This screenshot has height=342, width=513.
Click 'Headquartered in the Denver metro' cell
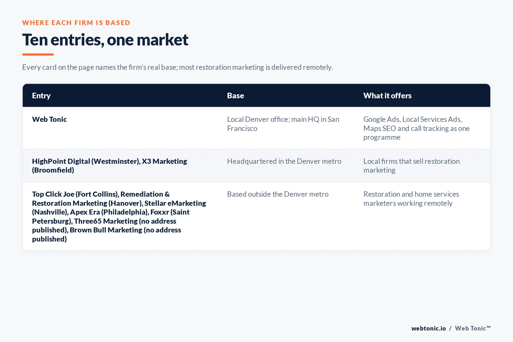coord(284,161)
